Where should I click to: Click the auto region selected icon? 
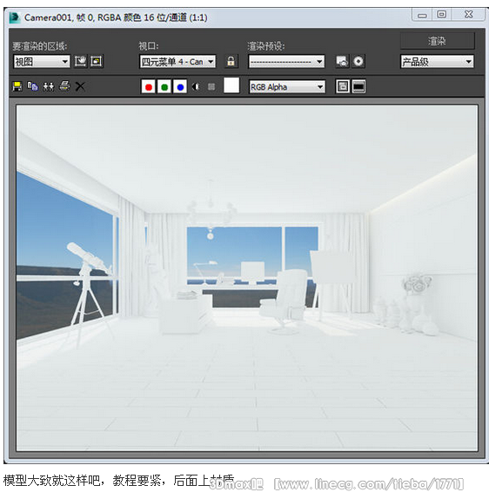coord(97,61)
